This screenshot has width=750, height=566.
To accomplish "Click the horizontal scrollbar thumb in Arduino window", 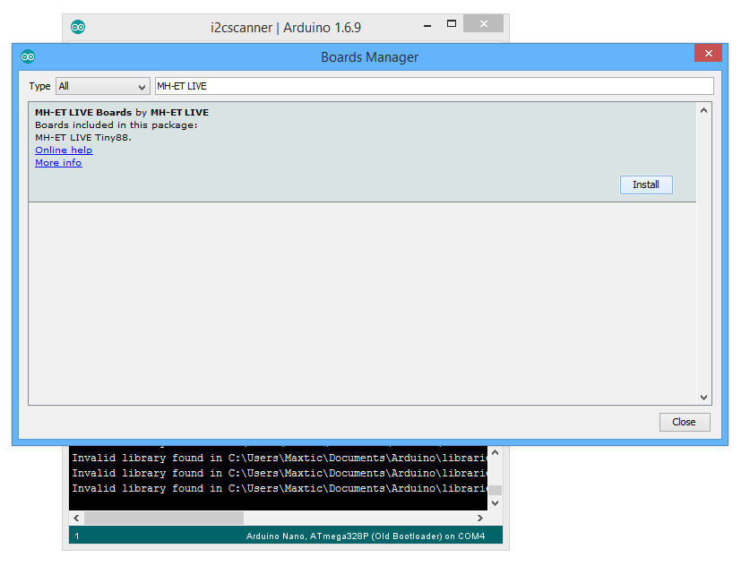I will (x=164, y=518).
